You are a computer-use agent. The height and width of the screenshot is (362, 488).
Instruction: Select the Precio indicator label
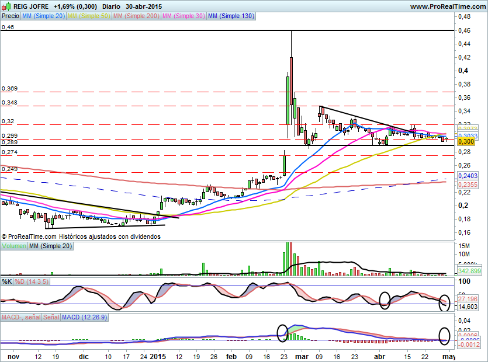[10, 16]
